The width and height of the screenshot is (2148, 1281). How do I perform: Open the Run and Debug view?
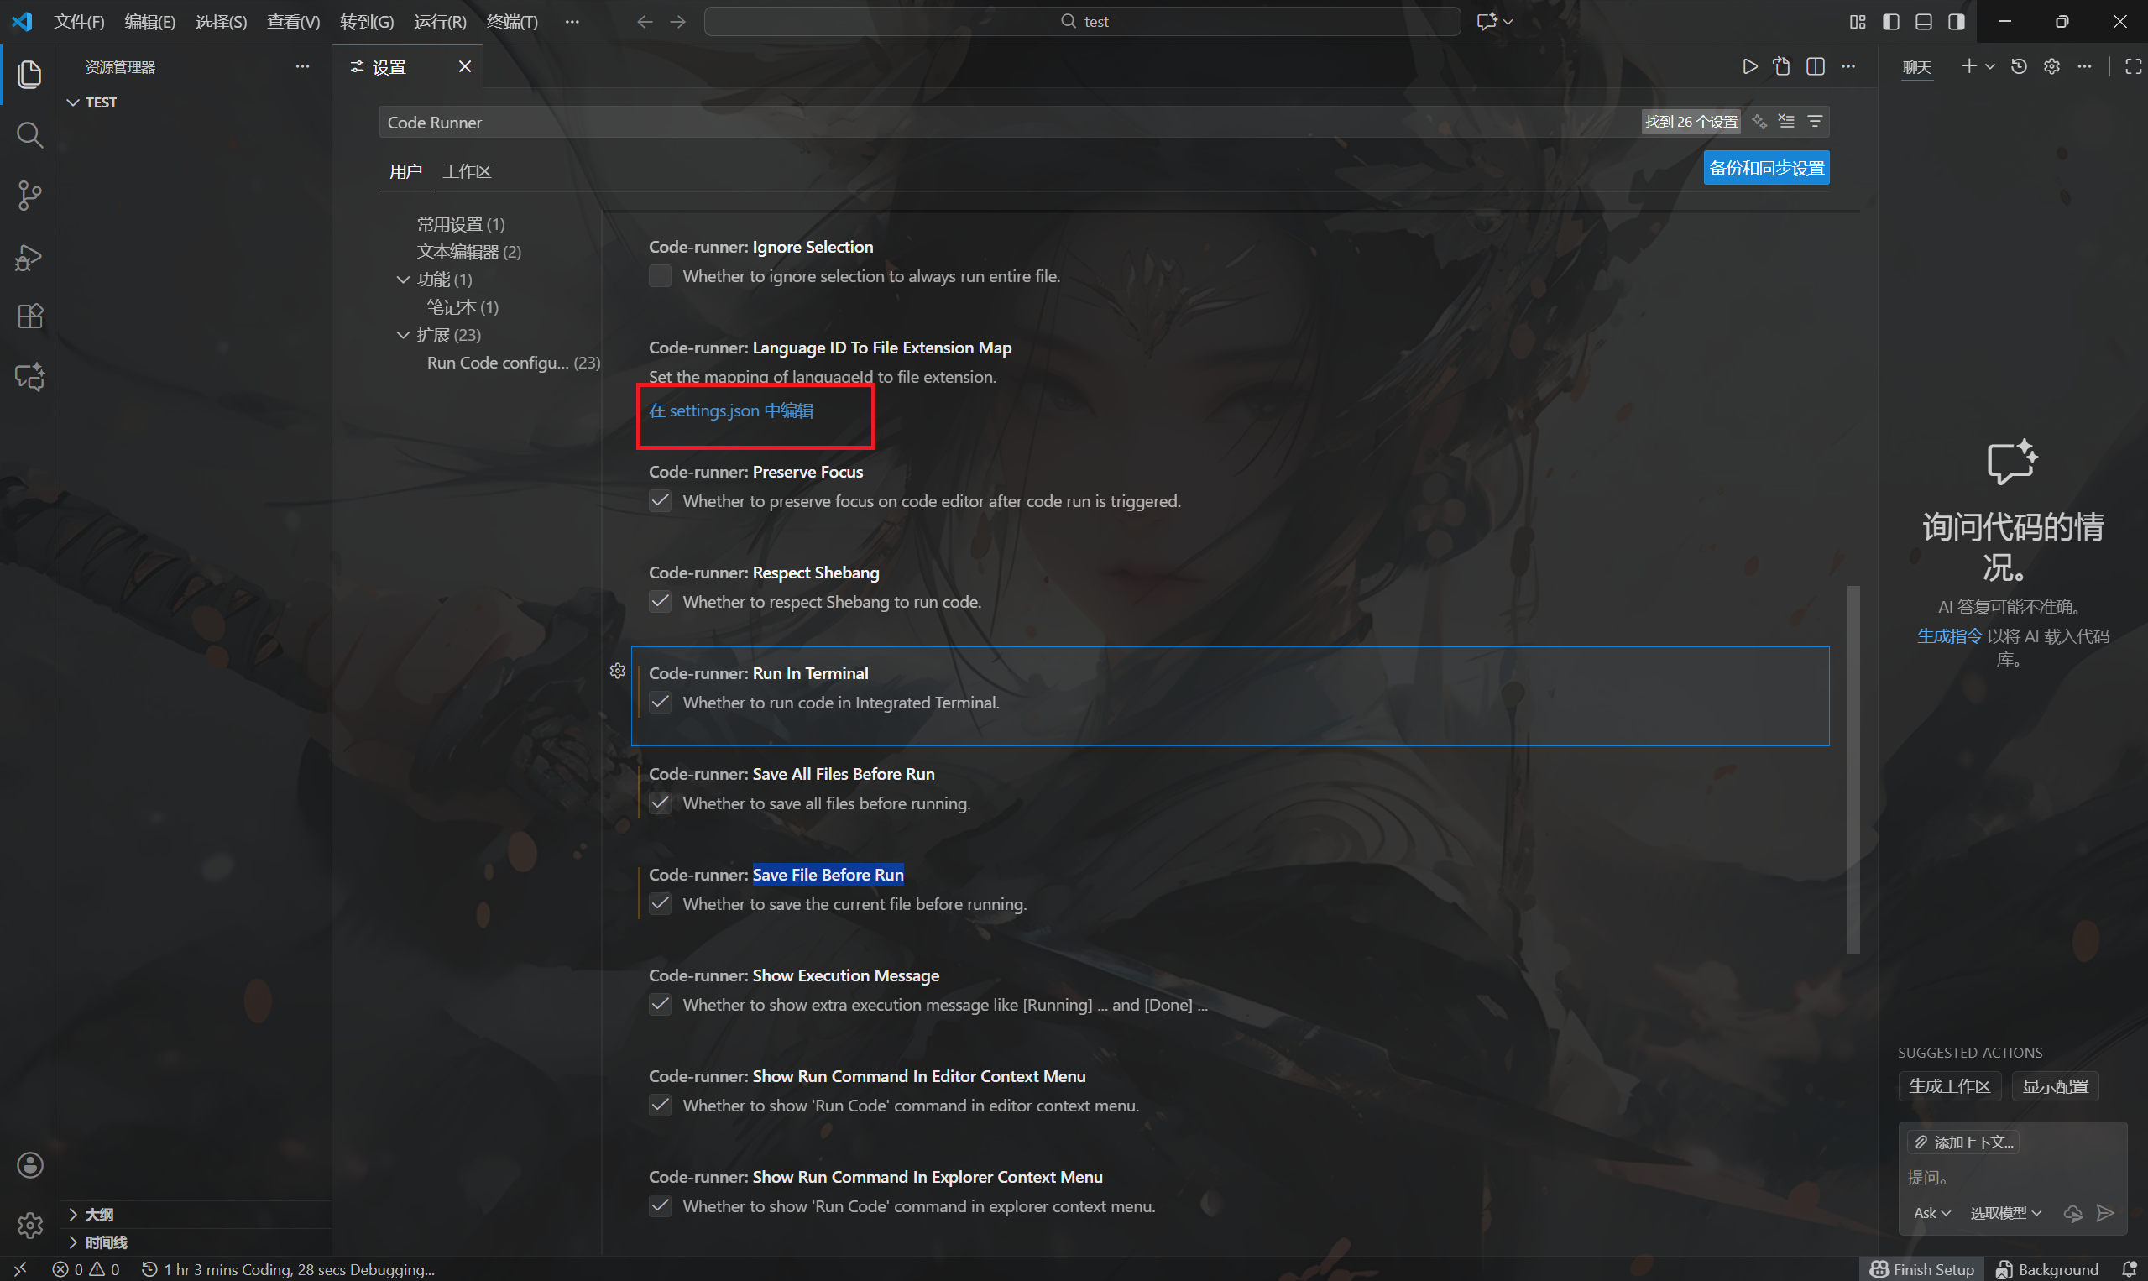(x=29, y=257)
